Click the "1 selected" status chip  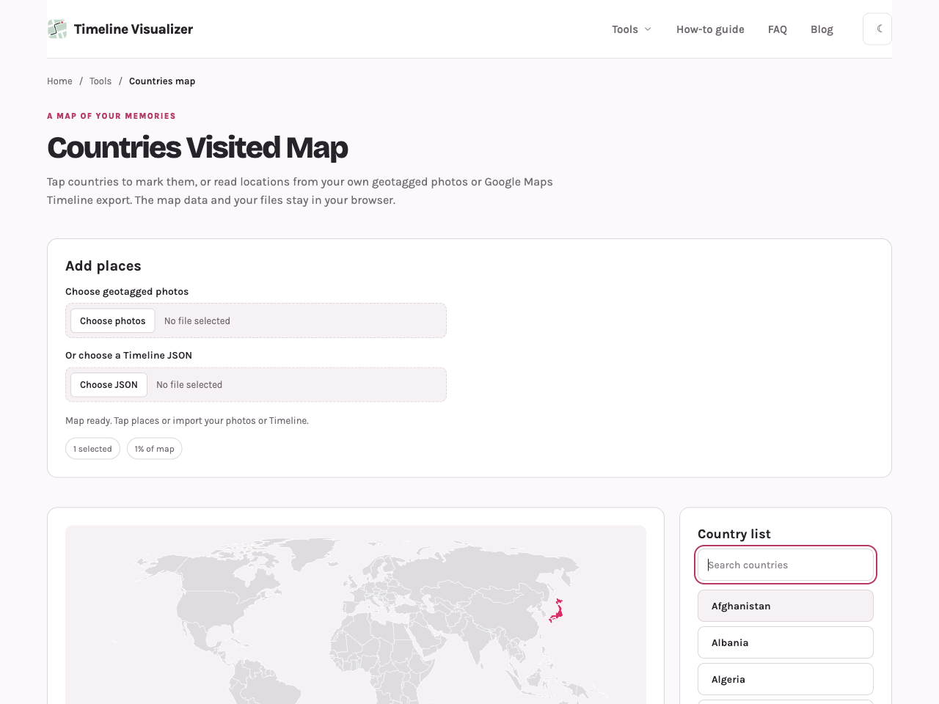92,449
